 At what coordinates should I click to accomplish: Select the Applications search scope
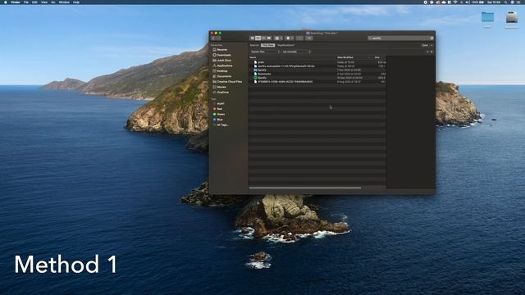[x=285, y=45]
